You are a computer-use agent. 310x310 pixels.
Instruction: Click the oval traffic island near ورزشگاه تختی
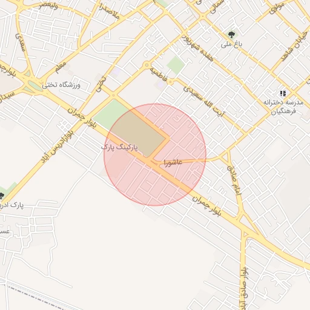tap(35, 85)
